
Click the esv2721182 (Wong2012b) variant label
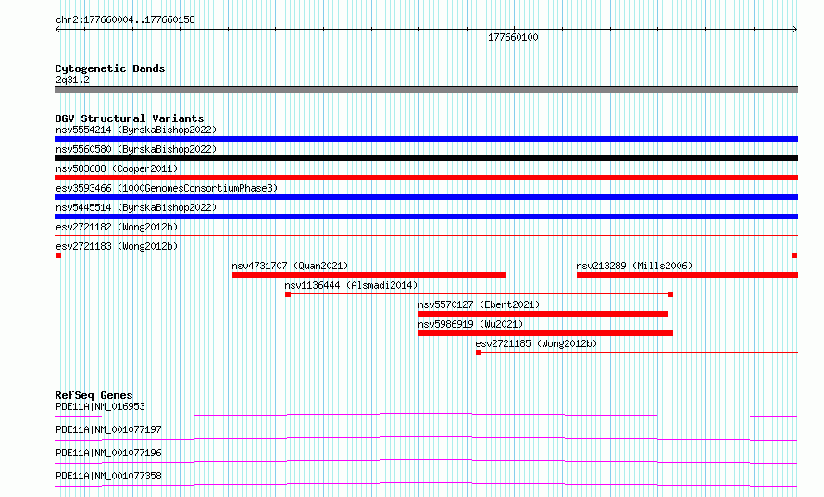point(117,227)
